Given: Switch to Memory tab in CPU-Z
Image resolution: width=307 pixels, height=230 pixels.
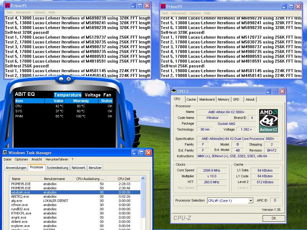Looking at the screenshot, I should (224, 99).
